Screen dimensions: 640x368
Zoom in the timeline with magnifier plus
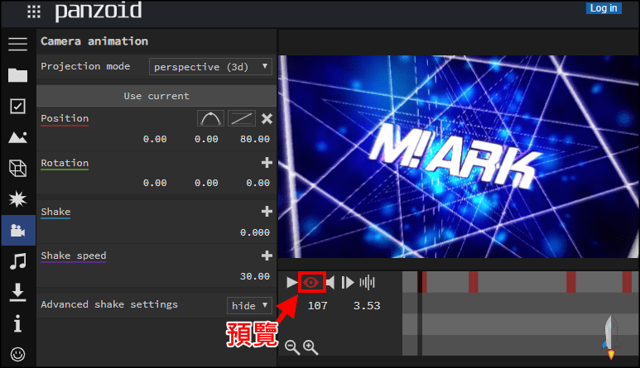pyautogui.click(x=310, y=347)
